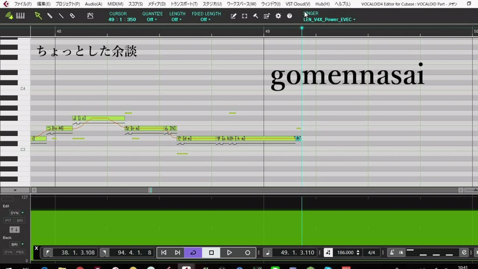
Task: Select the line tool
Action: [61, 16]
